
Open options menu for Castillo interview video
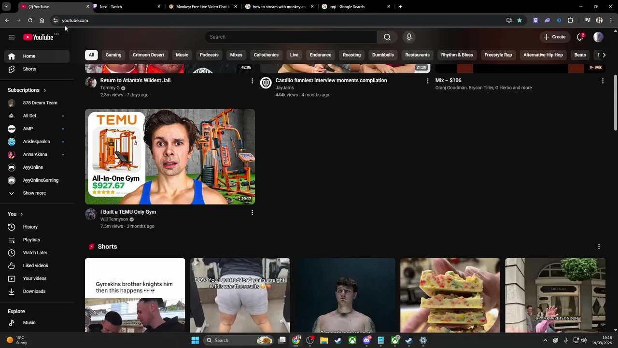point(427,81)
